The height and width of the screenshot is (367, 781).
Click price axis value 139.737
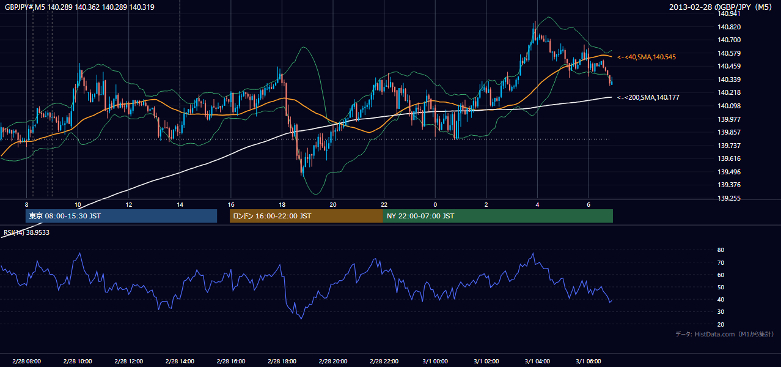tap(729, 146)
